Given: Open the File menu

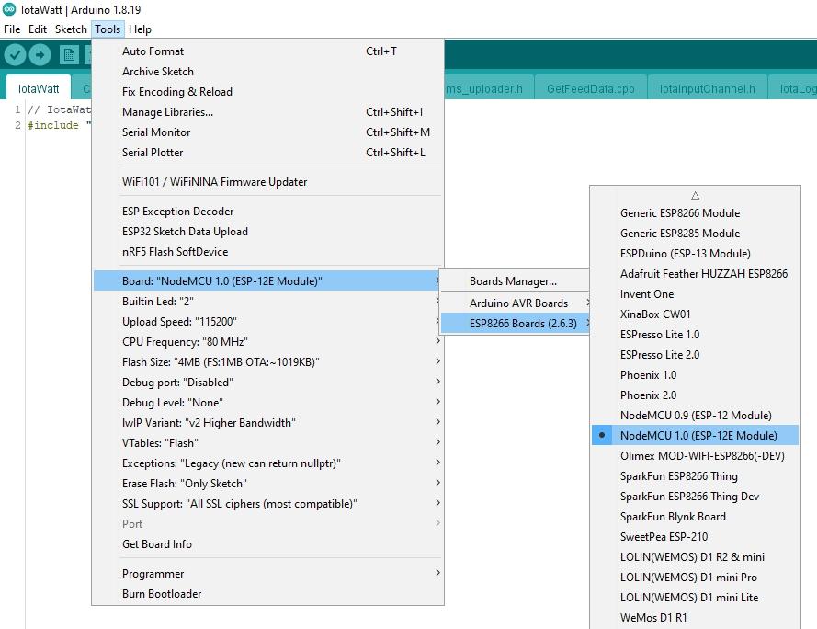Looking at the screenshot, I should 12,29.
